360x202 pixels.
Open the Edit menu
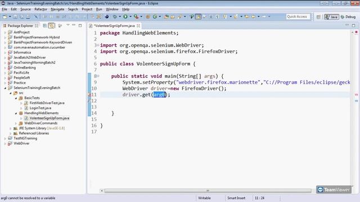pyautogui.click(x=13, y=10)
